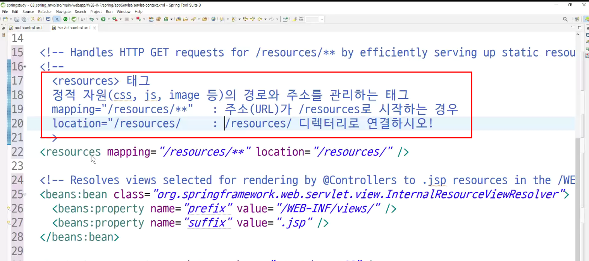
Task: Click the Back navigation arrow icon
Action: pos(260,19)
